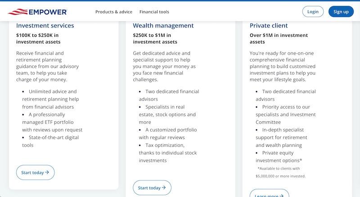
Task: Open the Products & advice menu
Action: tap(113, 12)
